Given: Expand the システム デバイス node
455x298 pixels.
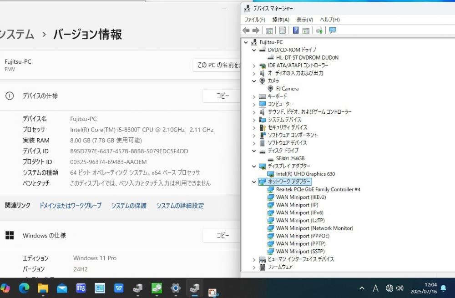Looking at the screenshot, I should (254, 120).
